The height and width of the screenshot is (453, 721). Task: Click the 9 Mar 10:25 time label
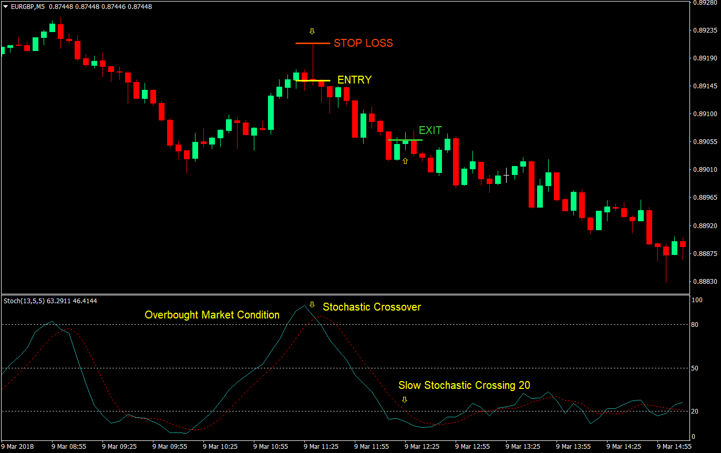click(x=220, y=446)
